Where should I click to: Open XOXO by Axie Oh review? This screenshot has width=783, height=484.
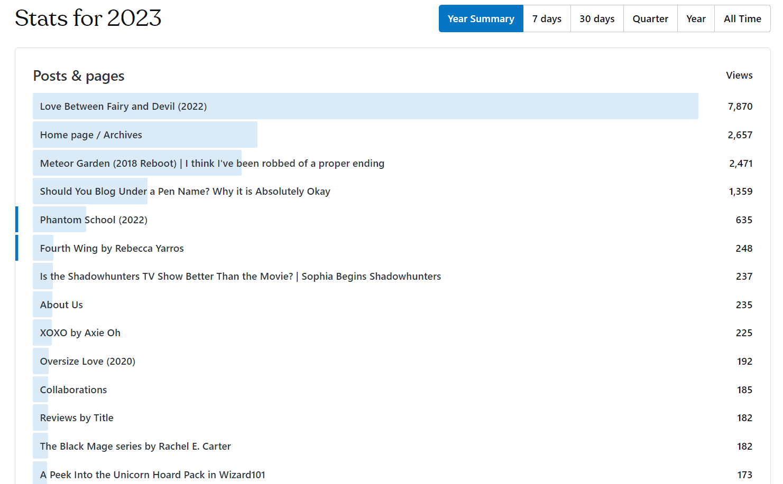tap(80, 333)
